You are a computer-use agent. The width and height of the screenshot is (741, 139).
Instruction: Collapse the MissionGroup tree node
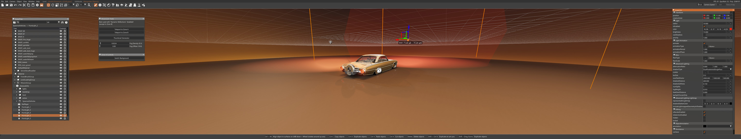[x=15, y=83]
